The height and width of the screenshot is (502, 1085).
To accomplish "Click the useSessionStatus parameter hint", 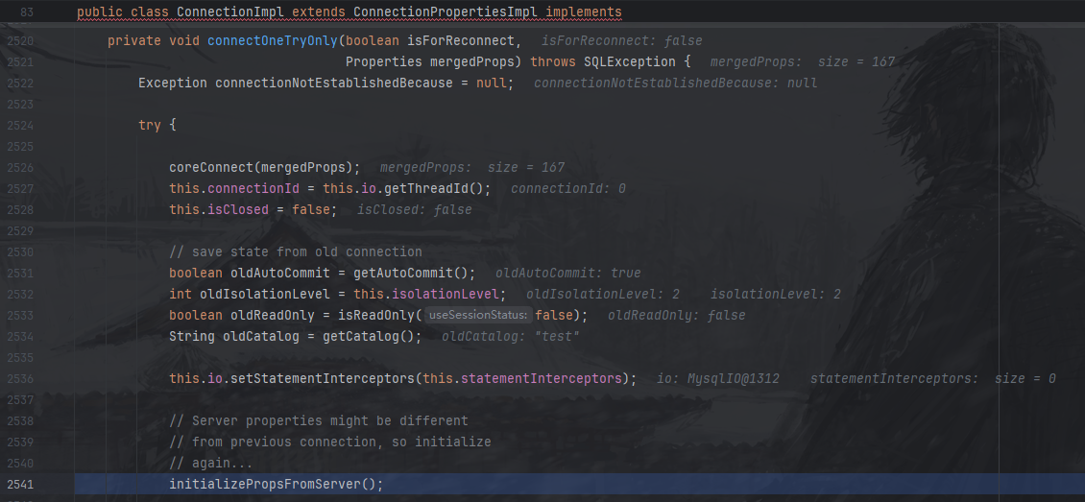I will [x=477, y=316].
